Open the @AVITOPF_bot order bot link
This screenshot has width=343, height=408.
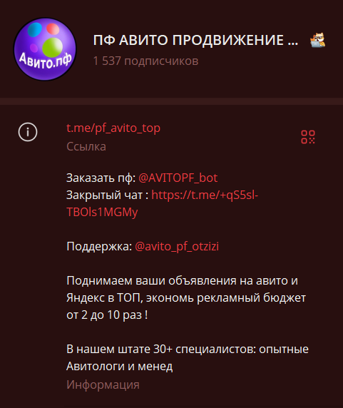coord(178,178)
